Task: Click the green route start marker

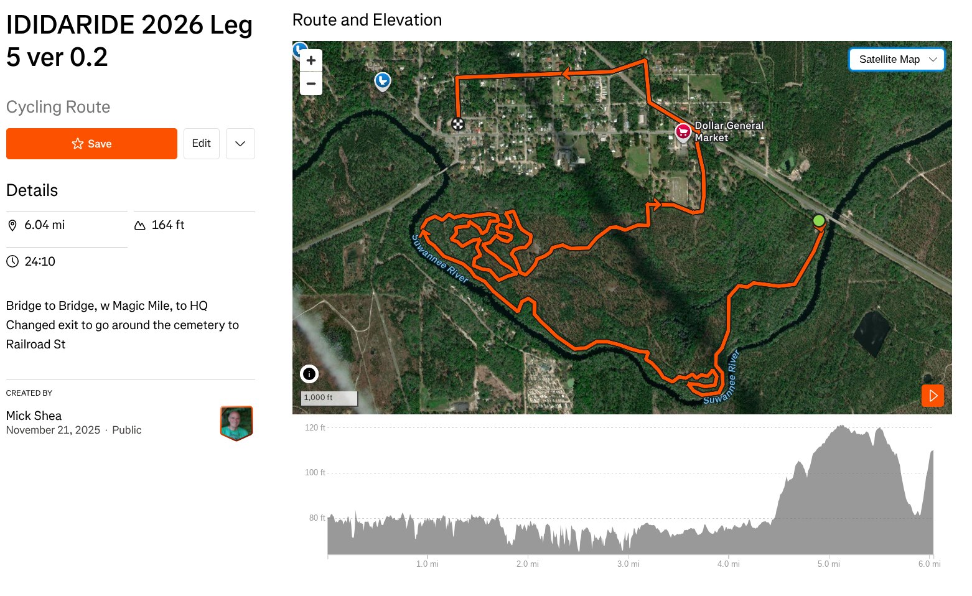Action: (819, 220)
